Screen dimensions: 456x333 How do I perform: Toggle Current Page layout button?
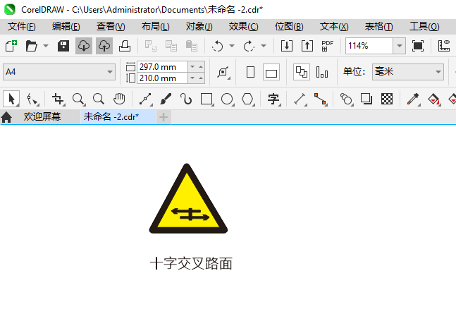tap(322, 72)
